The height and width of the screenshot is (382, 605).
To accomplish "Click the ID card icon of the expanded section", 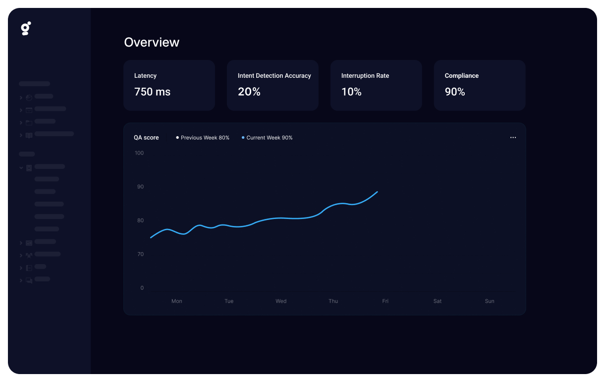I will tap(29, 167).
